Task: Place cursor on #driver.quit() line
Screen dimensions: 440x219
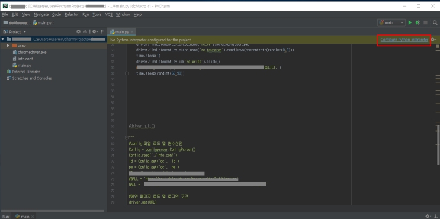Action: coord(142,126)
